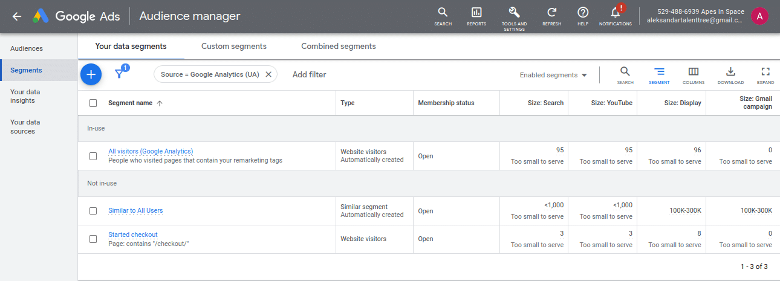Sort by Membership status header

[446, 103]
